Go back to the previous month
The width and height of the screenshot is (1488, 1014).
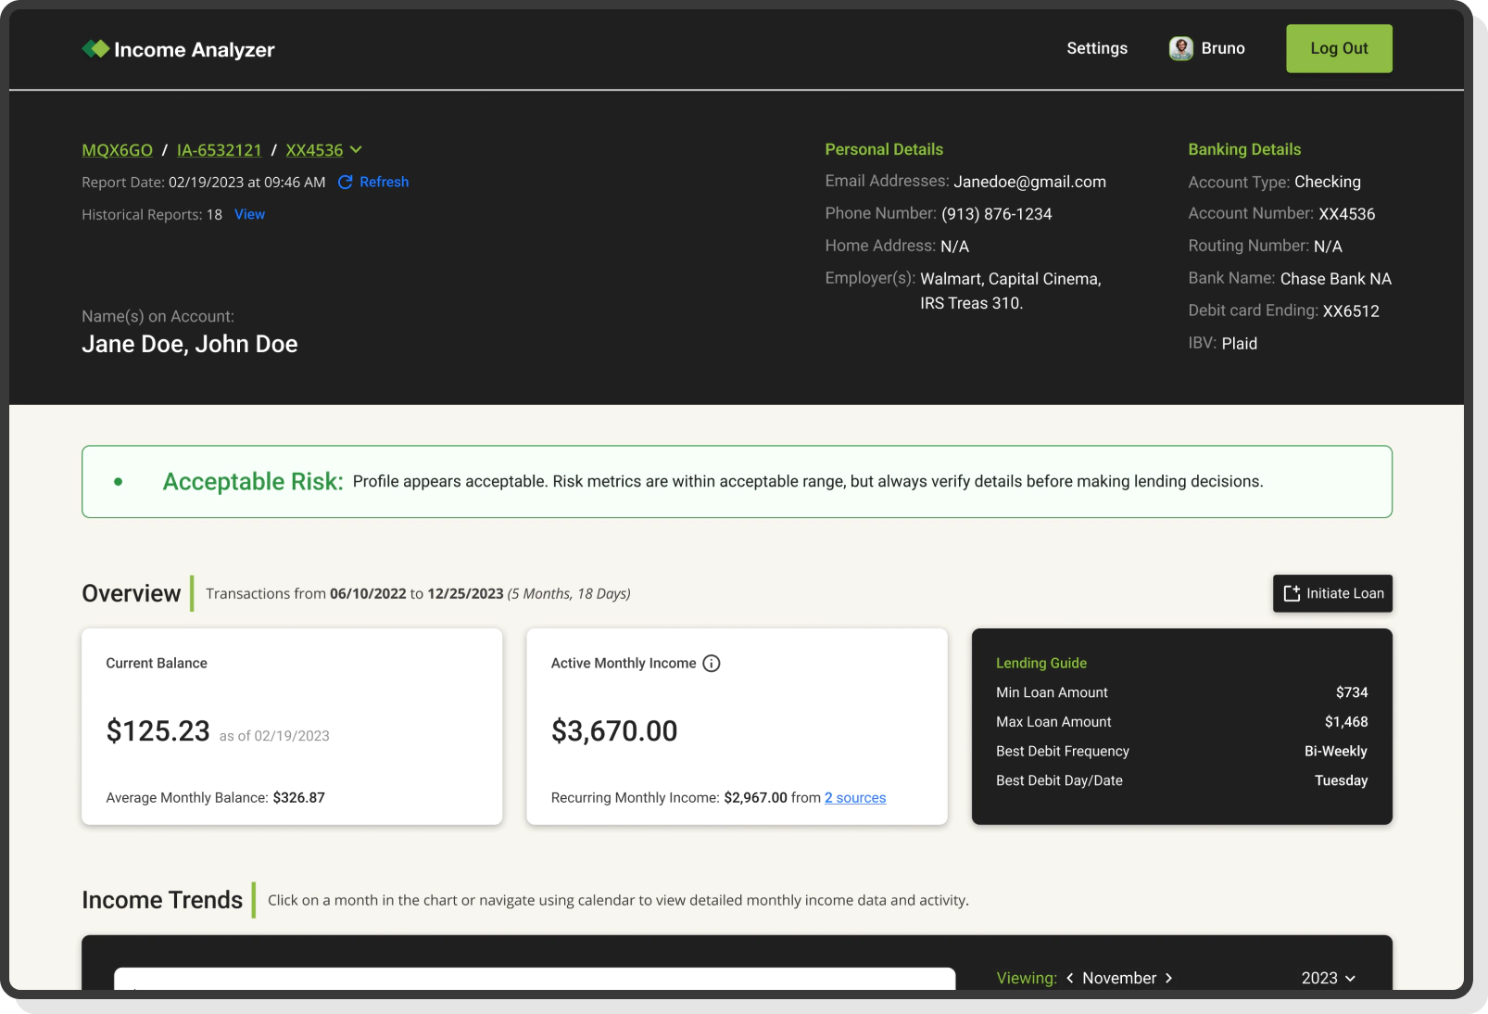(x=1070, y=978)
